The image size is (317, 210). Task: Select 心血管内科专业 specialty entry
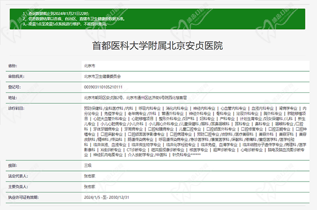[234, 109]
